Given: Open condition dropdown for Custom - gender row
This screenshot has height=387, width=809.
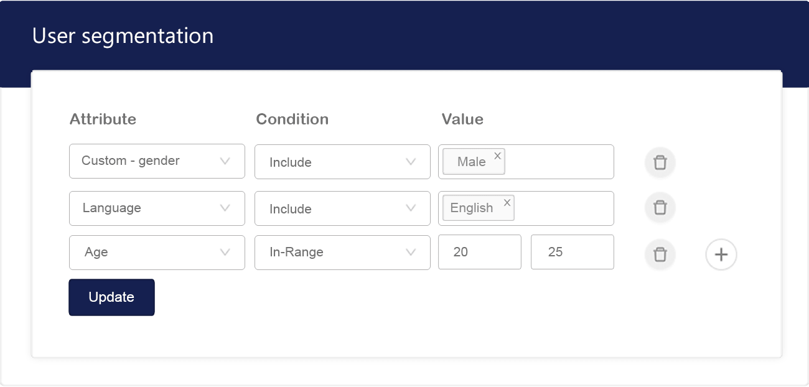Looking at the screenshot, I should (342, 162).
